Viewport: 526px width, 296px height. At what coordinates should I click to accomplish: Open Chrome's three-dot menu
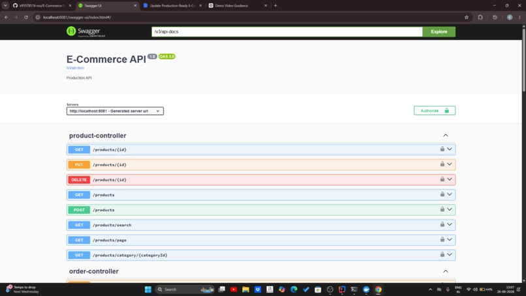pyautogui.click(x=519, y=17)
